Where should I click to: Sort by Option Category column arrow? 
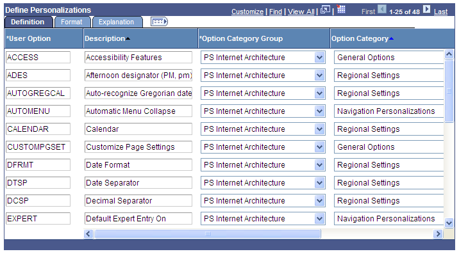[x=392, y=38]
